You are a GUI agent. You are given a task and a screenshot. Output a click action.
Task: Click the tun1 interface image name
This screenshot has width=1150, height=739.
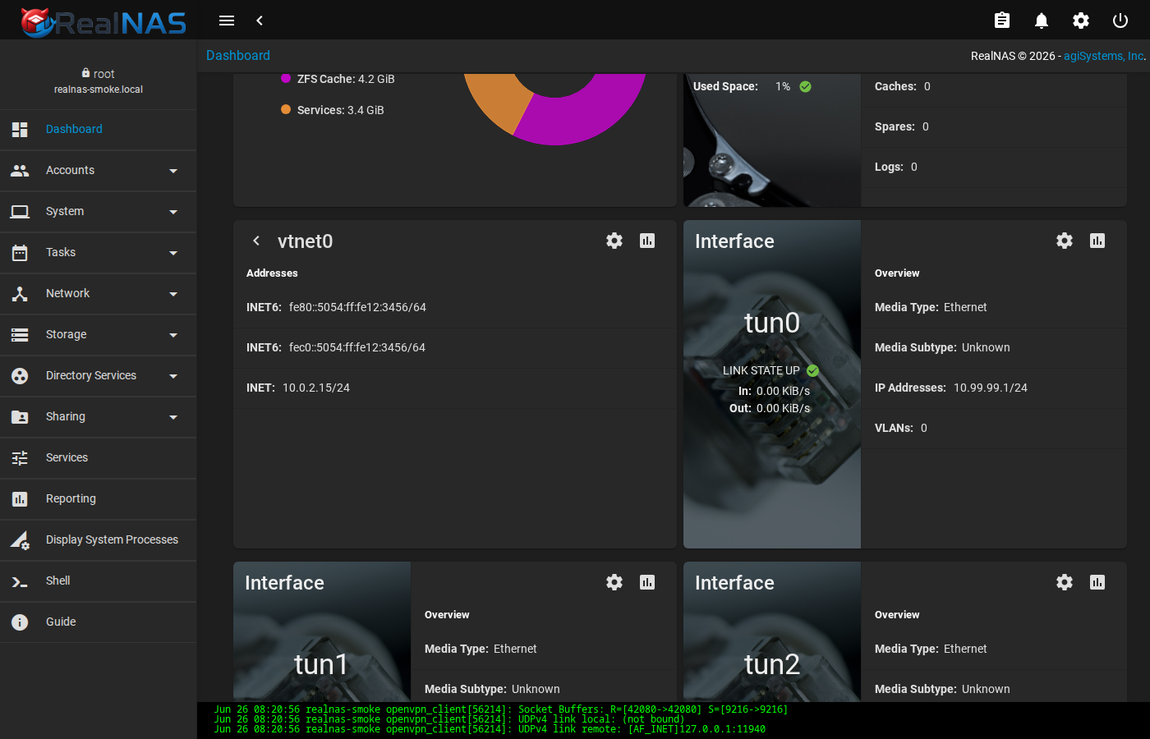(x=321, y=664)
